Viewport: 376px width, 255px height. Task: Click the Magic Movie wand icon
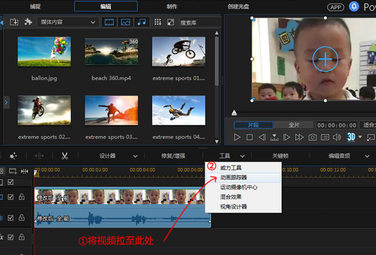[x=13, y=156]
